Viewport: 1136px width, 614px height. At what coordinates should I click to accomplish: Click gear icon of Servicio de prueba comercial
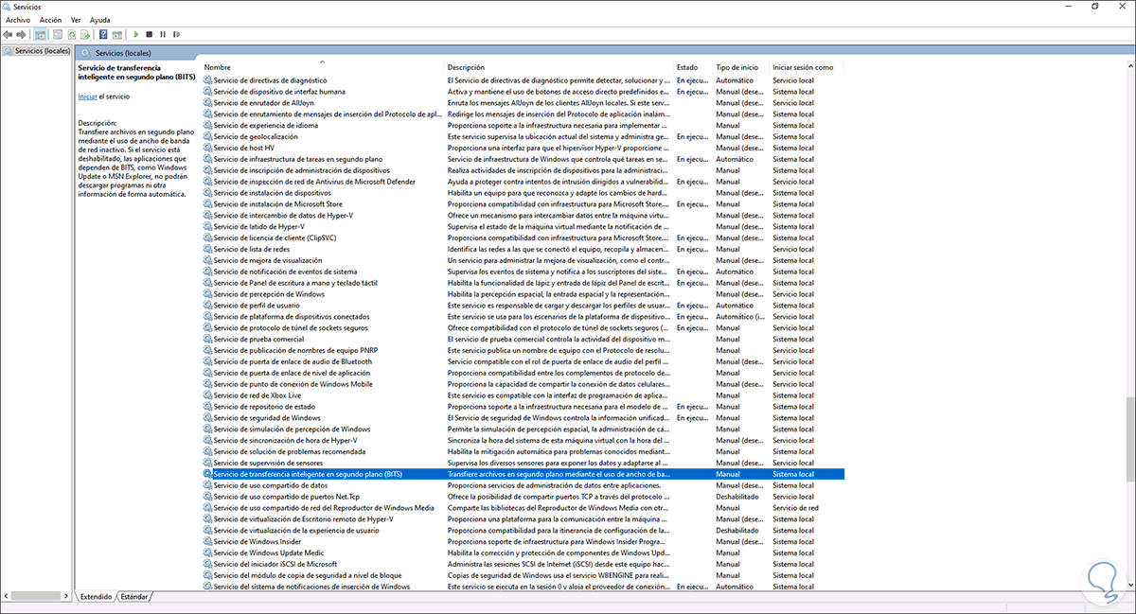[x=208, y=339]
